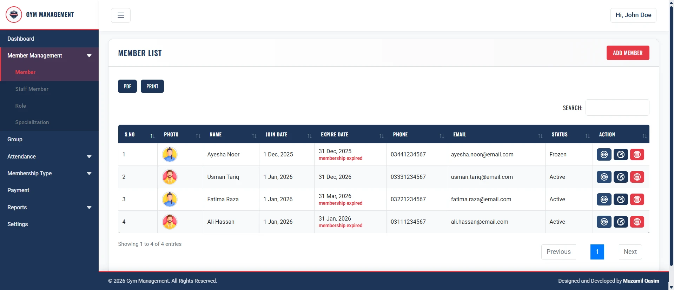Edit Ayesha Noor's member record
Viewport: 674px width, 290px height.
[x=620, y=154]
